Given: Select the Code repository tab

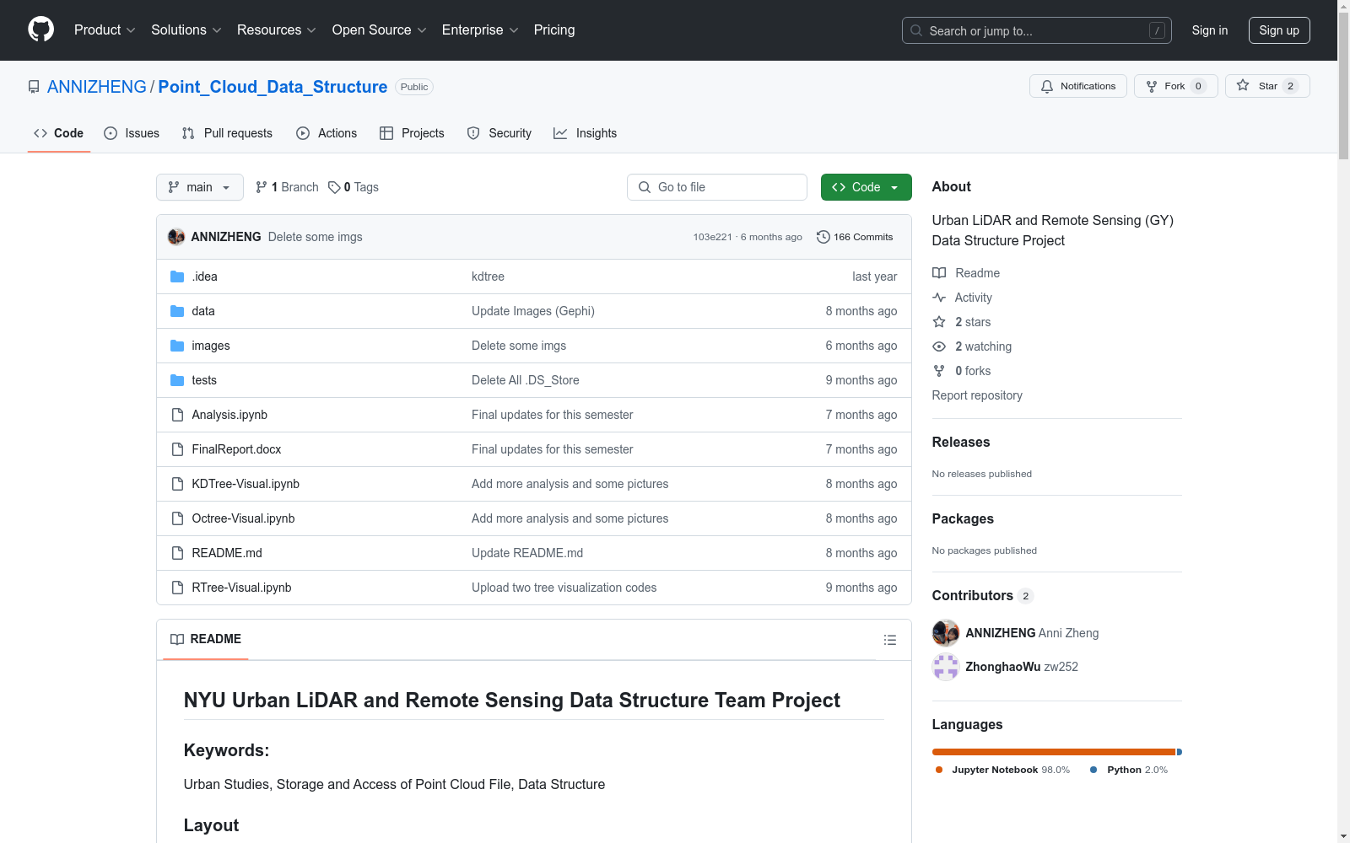Looking at the screenshot, I should (59, 133).
